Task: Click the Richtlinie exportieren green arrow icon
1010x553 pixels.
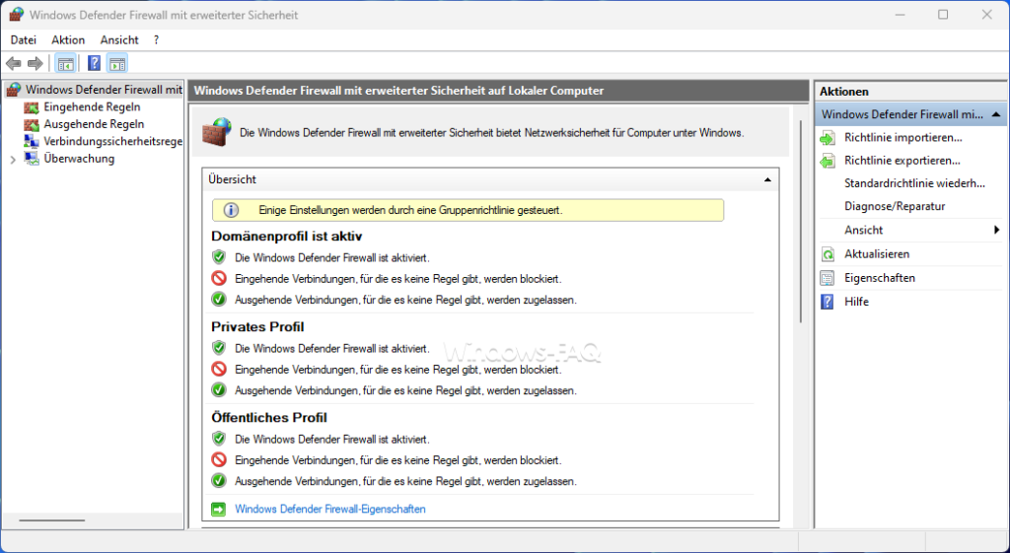Action: (x=828, y=161)
